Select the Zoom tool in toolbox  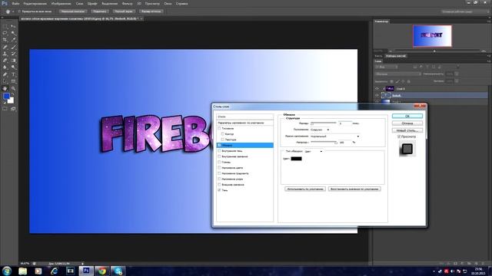click(x=14, y=88)
